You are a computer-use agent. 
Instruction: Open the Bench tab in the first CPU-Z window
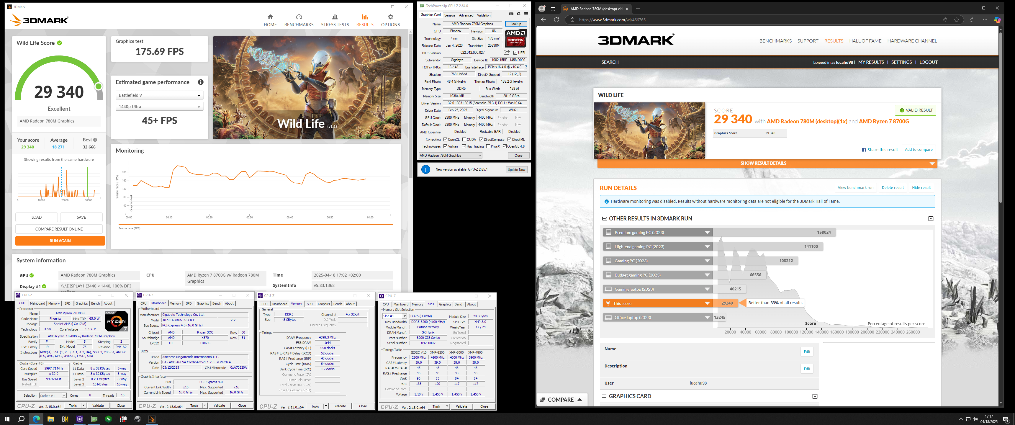click(95, 304)
